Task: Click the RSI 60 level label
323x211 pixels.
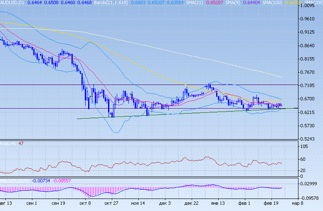Action: click(303, 159)
